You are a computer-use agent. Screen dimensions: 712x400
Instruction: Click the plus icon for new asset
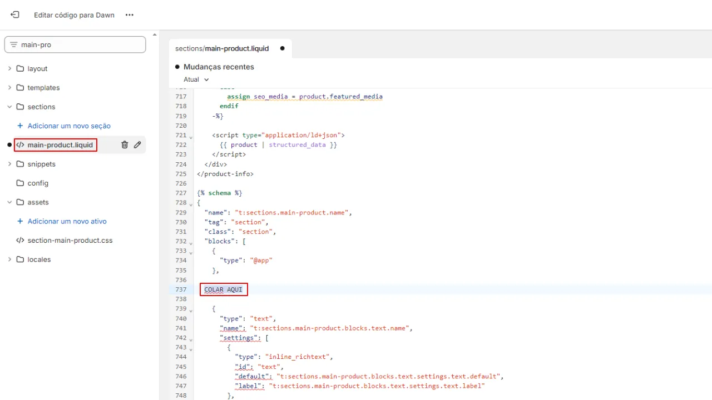[x=21, y=221]
